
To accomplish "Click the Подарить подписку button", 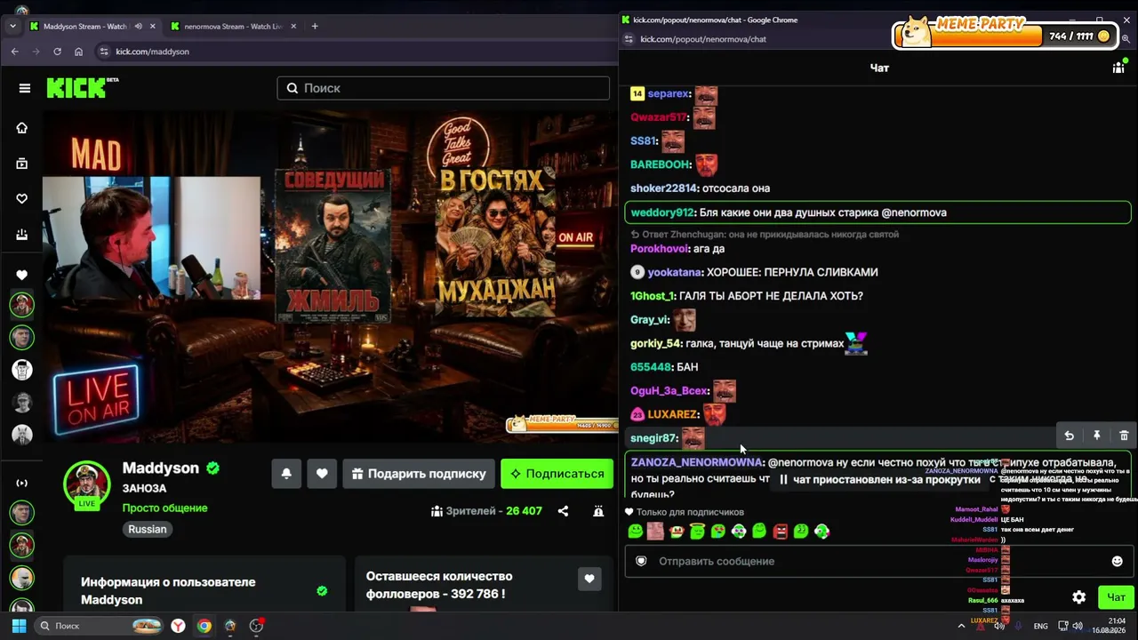I will click(x=419, y=474).
